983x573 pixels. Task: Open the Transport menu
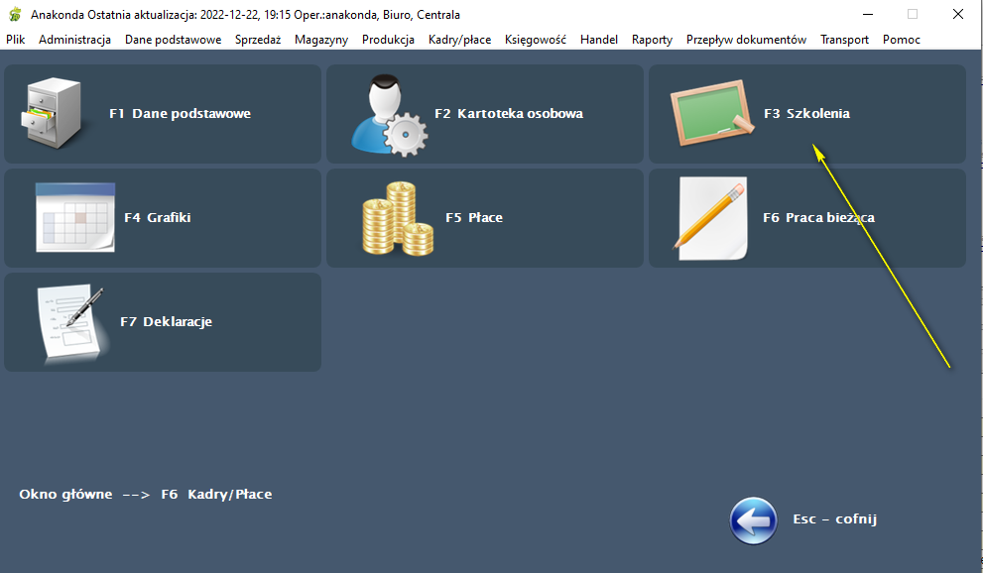[x=844, y=40]
